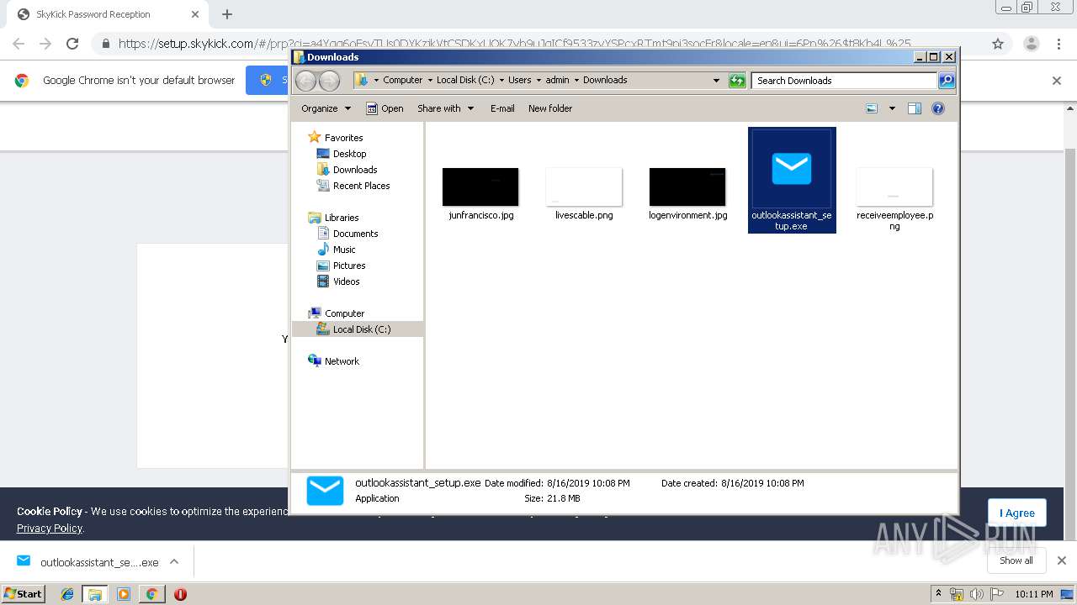Select Recent Places under Favorites
1077x605 pixels.
(x=353, y=186)
